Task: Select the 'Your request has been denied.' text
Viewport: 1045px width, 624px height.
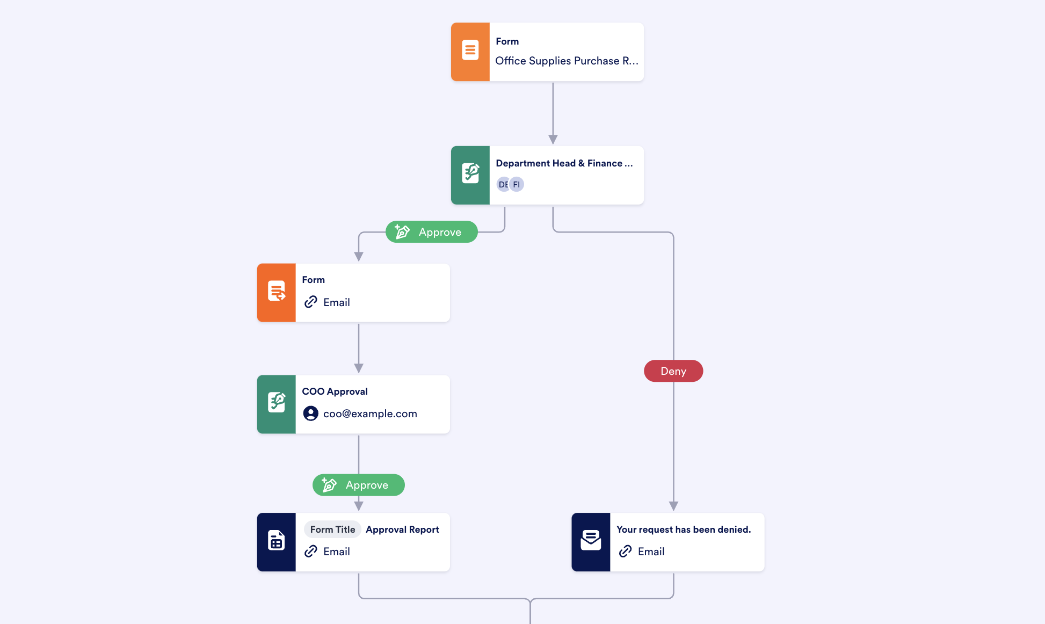Action: pyautogui.click(x=684, y=529)
